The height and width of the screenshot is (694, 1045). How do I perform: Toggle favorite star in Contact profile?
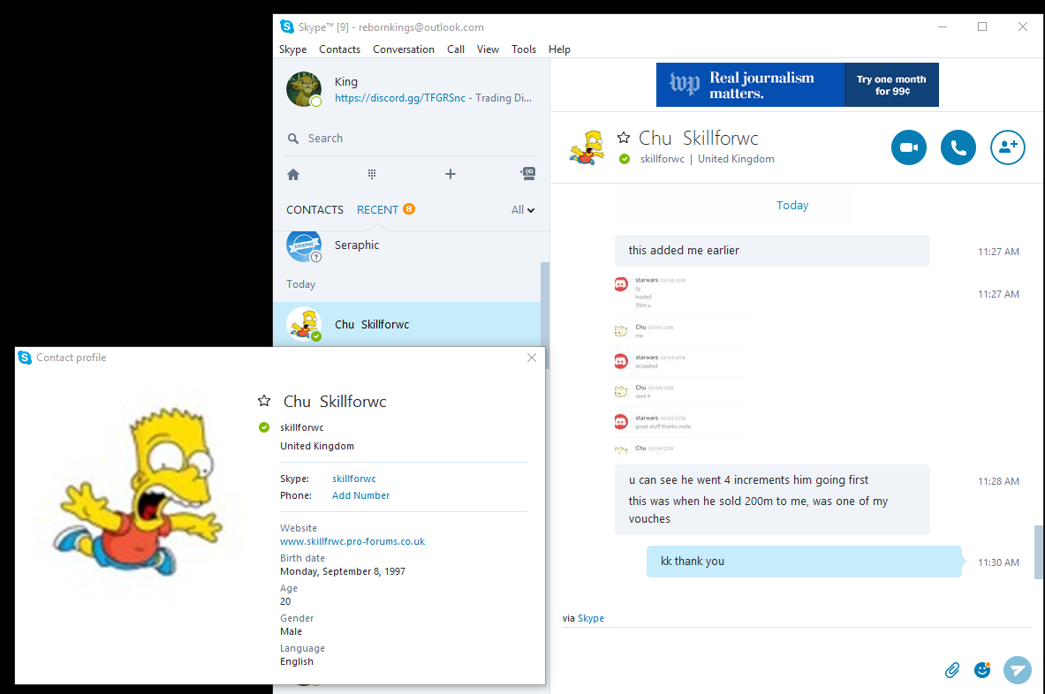coord(265,401)
